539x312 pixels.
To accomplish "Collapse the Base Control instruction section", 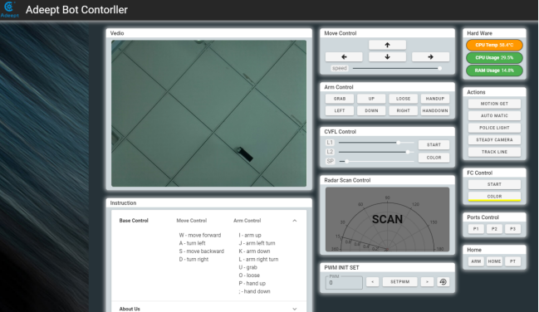I will 295,221.
